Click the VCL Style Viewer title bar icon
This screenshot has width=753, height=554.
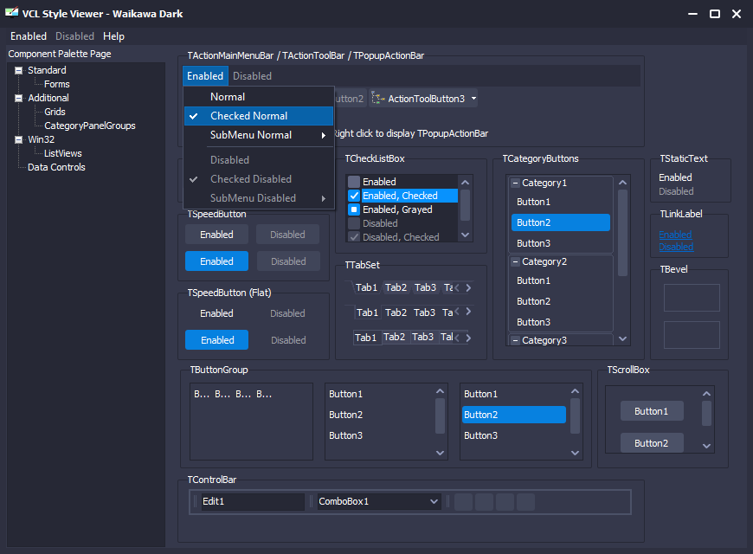click(11, 13)
